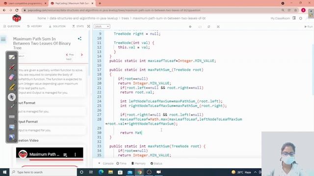Go to previous question with Prev
This screenshot has height=176, width=314.
click(70, 54)
